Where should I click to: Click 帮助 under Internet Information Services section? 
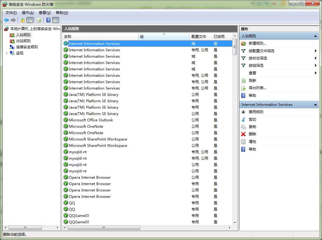(x=253, y=149)
